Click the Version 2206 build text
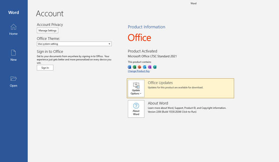The height and width of the screenshot is (162, 279). [x=172, y=112]
